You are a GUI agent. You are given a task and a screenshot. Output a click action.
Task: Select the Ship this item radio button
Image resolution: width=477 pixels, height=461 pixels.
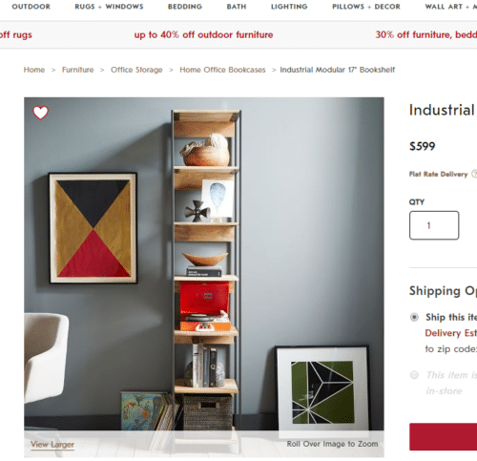[414, 317]
